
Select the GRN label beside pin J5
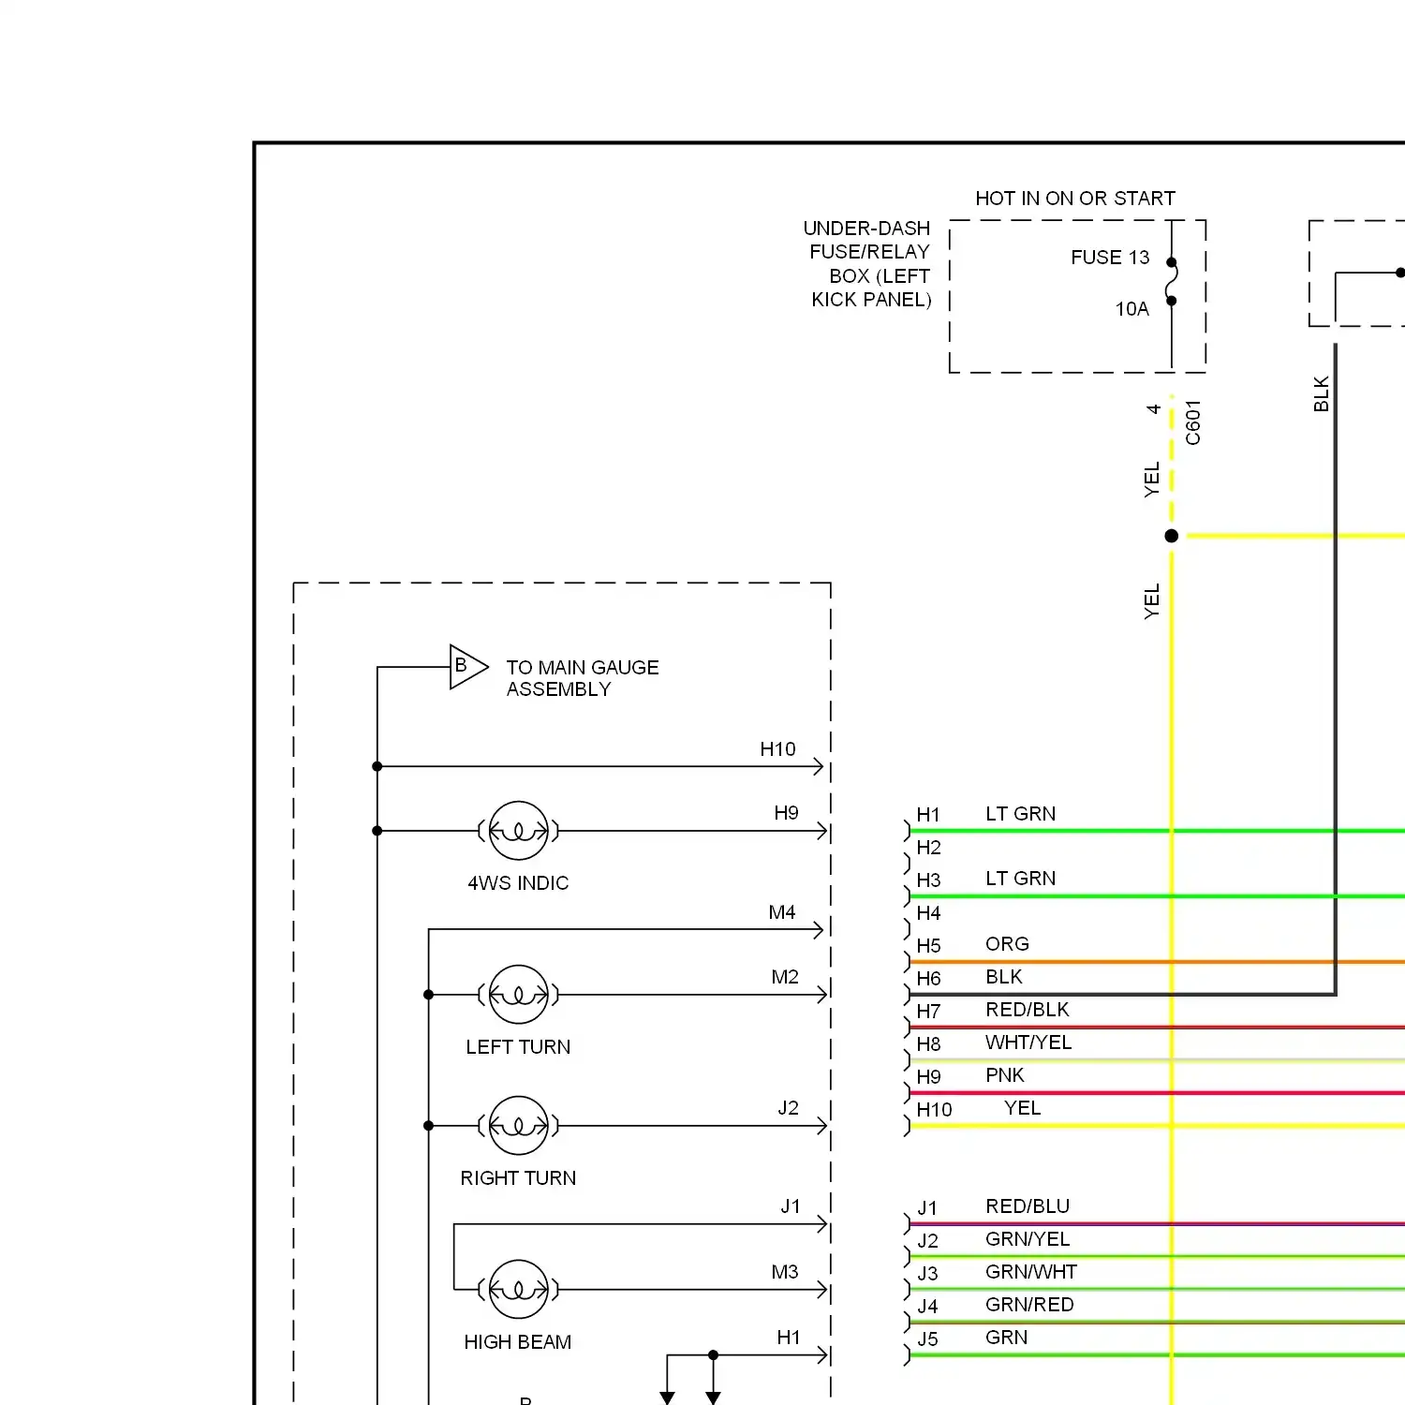coord(1007,1338)
